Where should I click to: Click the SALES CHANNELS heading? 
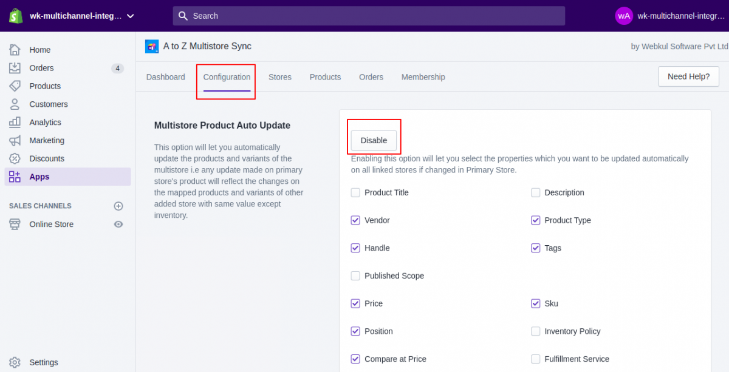pyautogui.click(x=40, y=206)
